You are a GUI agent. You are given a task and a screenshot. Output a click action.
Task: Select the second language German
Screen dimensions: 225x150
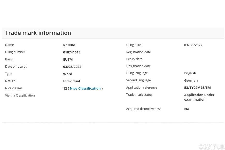(x=191, y=80)
